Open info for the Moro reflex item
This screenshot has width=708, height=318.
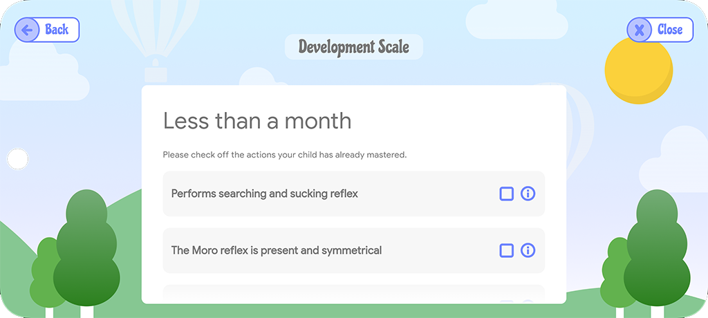pyautogui.click(x=528, y=250)
